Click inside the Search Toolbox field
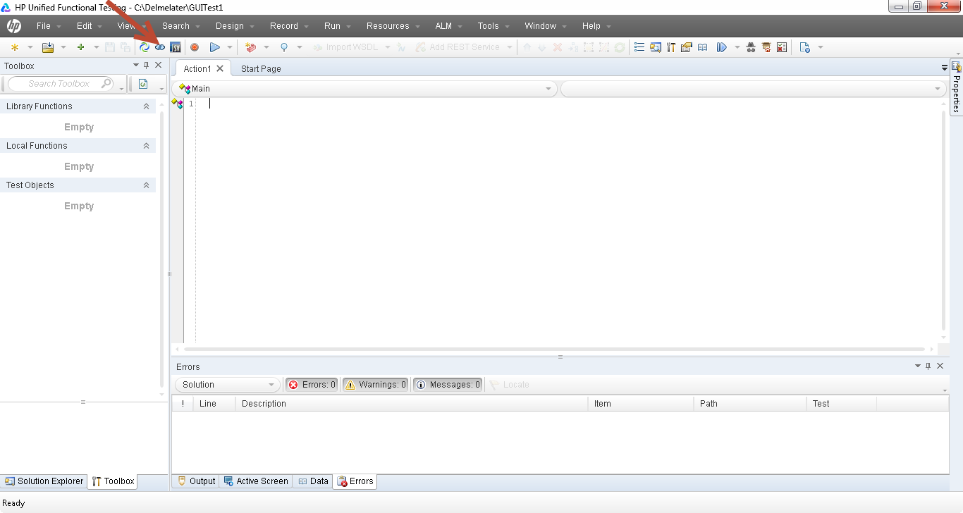 pyautogui.click(x=60, y=83)
